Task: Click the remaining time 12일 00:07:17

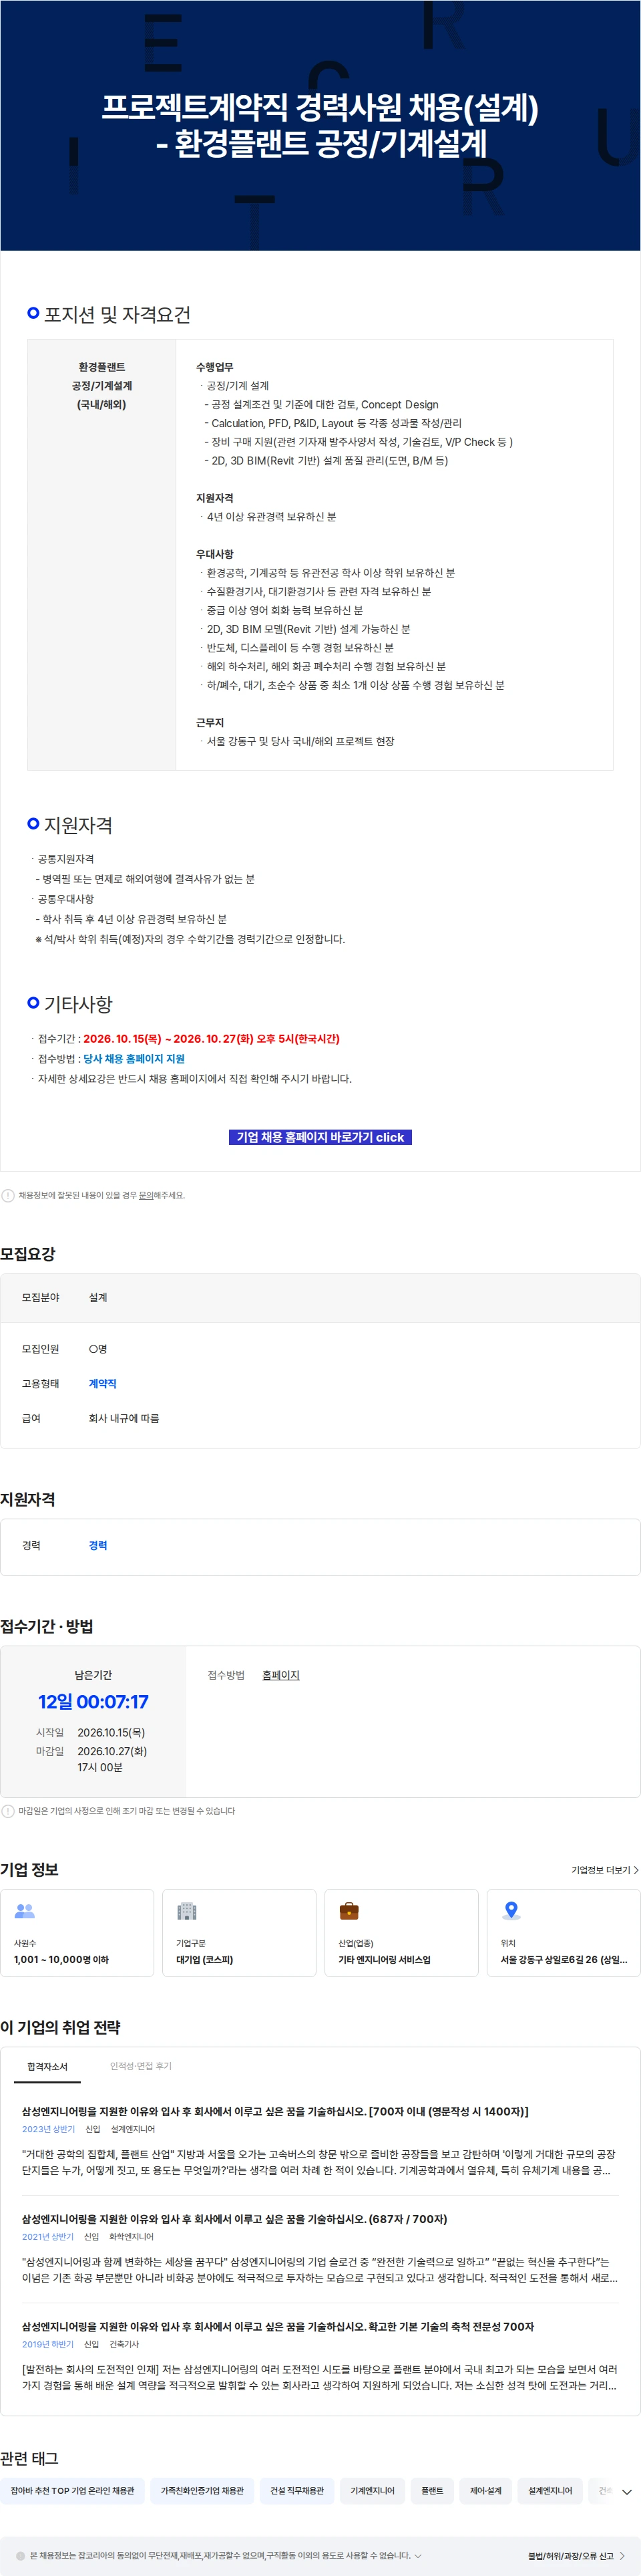Action: click(93, 1702)
